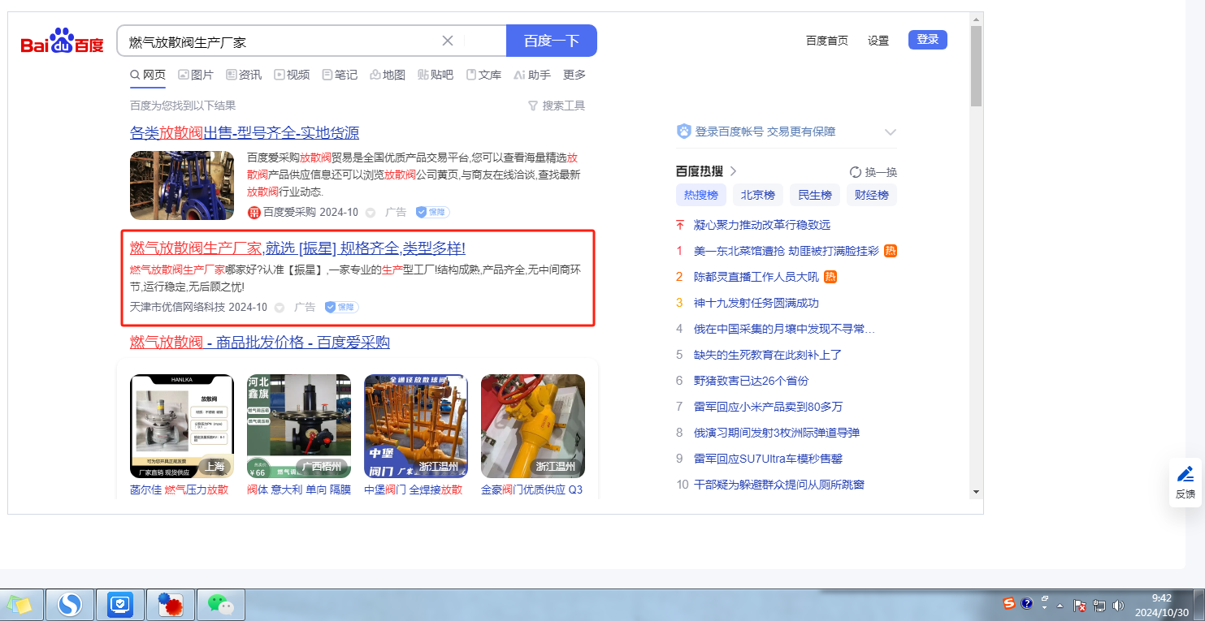The height and width of the screenshot is (621, 1205).
Task: Switch to the 民生榜 tab
Action: tap(815, 195)
